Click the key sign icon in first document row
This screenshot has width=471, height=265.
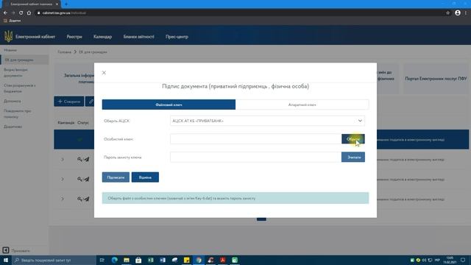pos(79,159)
